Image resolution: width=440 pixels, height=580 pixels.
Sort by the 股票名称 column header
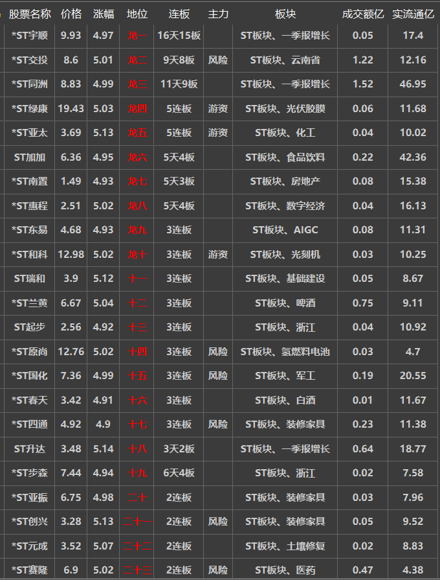point(30,14)
